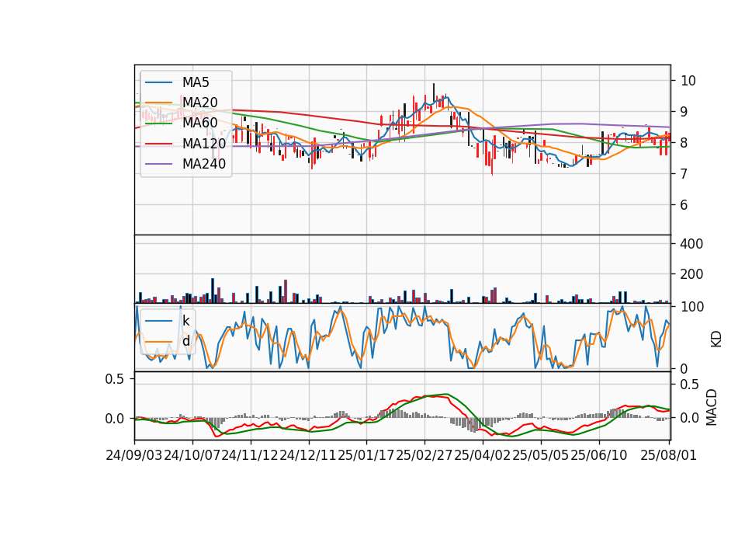Click the left MACD axis value 0.0
Image resolution: width=745 pixels, height=536 pixels.
(115, 419)
